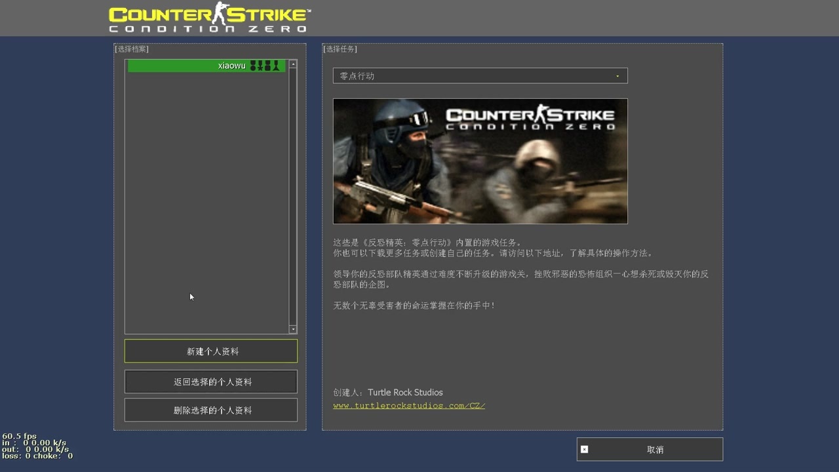
Task: Click the profile list scroll-up arrow
Action: [x=293, y=64]
